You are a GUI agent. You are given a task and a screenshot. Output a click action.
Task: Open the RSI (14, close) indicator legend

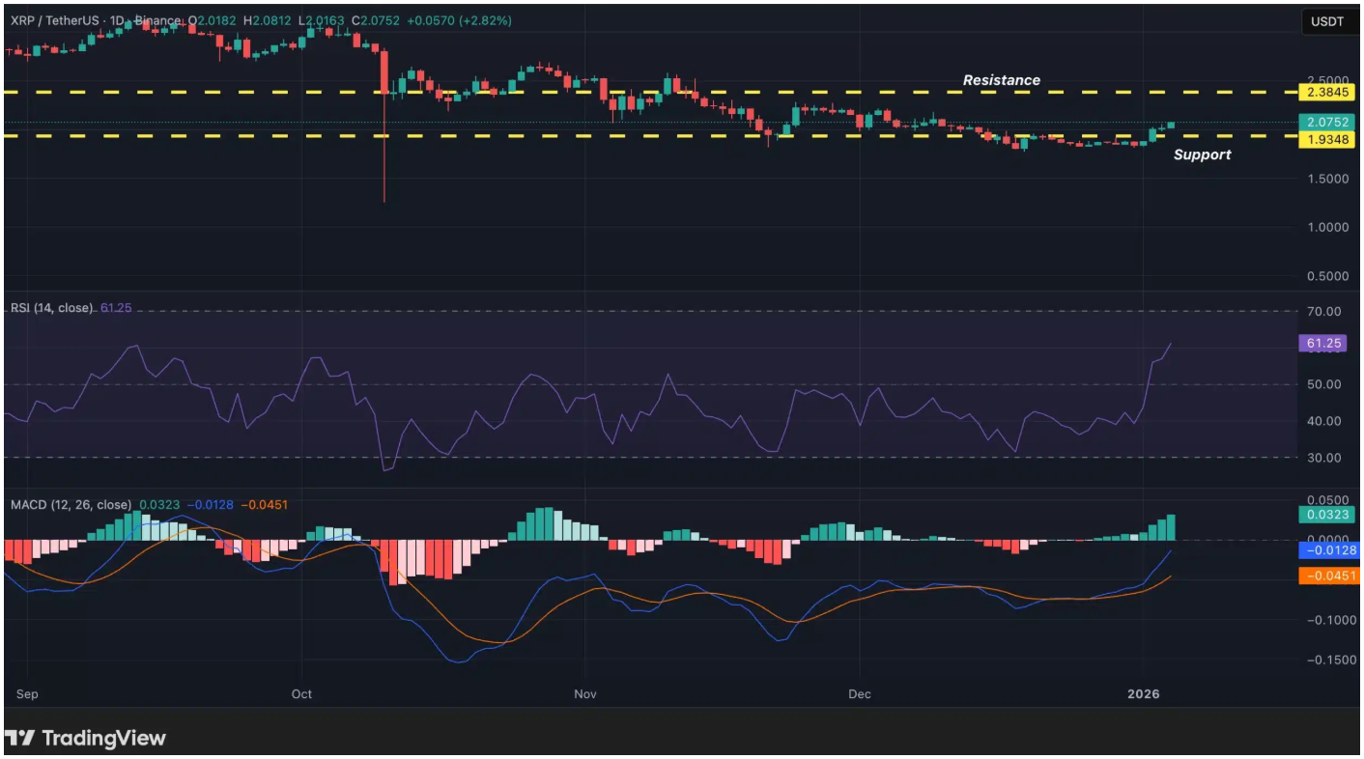[x=52, y=308]
